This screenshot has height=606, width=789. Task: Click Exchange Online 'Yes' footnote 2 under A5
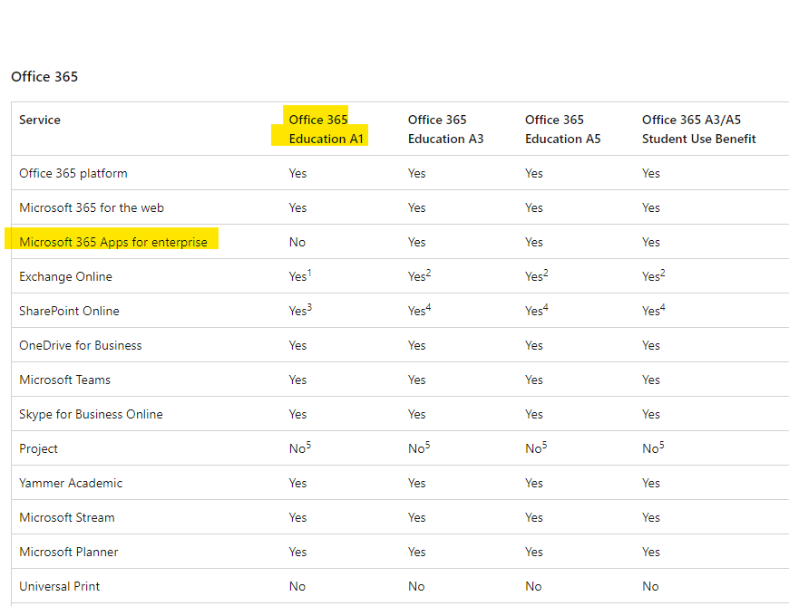pos(537,275)
